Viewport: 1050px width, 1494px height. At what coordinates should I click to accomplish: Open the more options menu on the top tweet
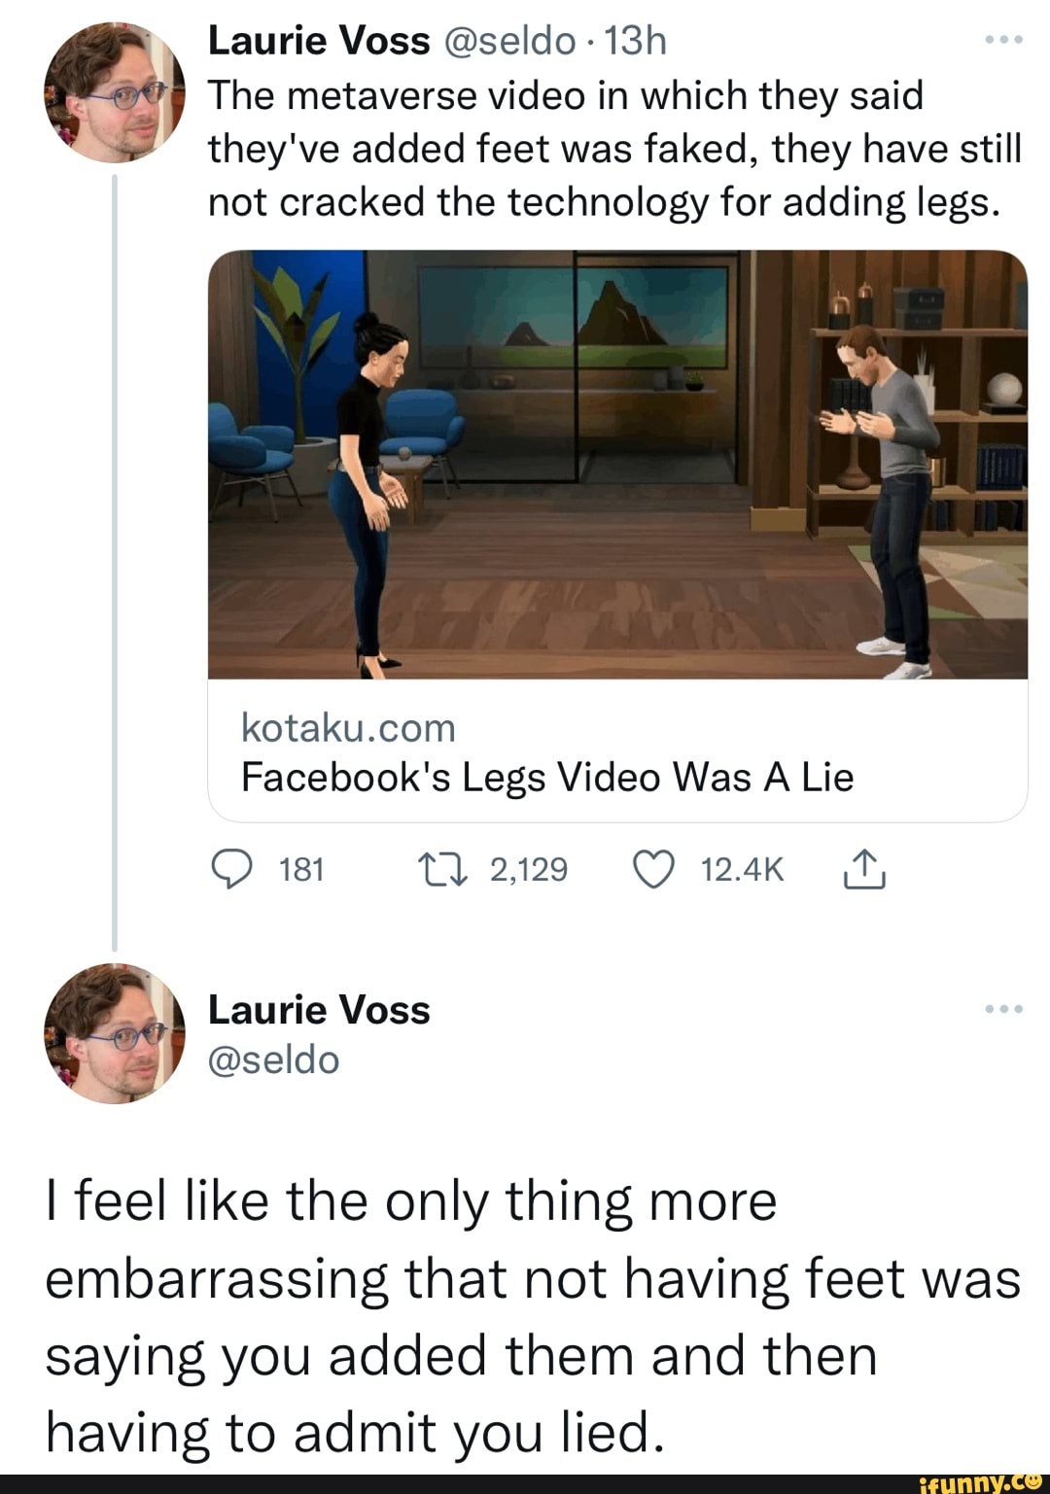[x=1004, y=41]
